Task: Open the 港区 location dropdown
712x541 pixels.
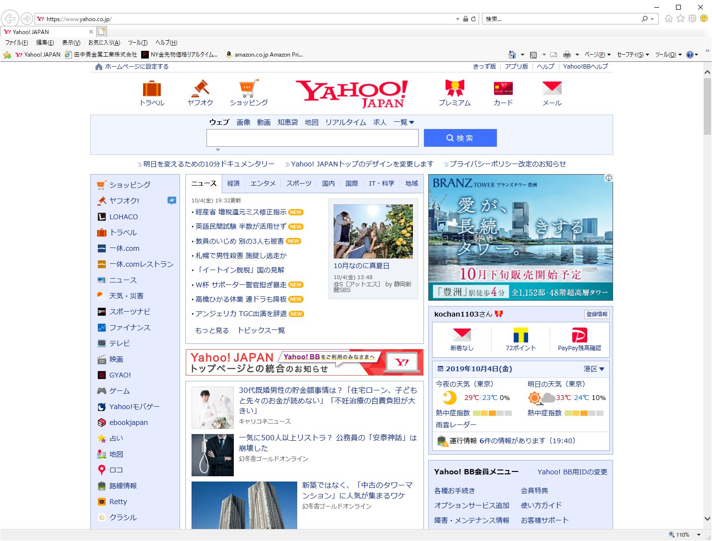Action: click(594, 369)
